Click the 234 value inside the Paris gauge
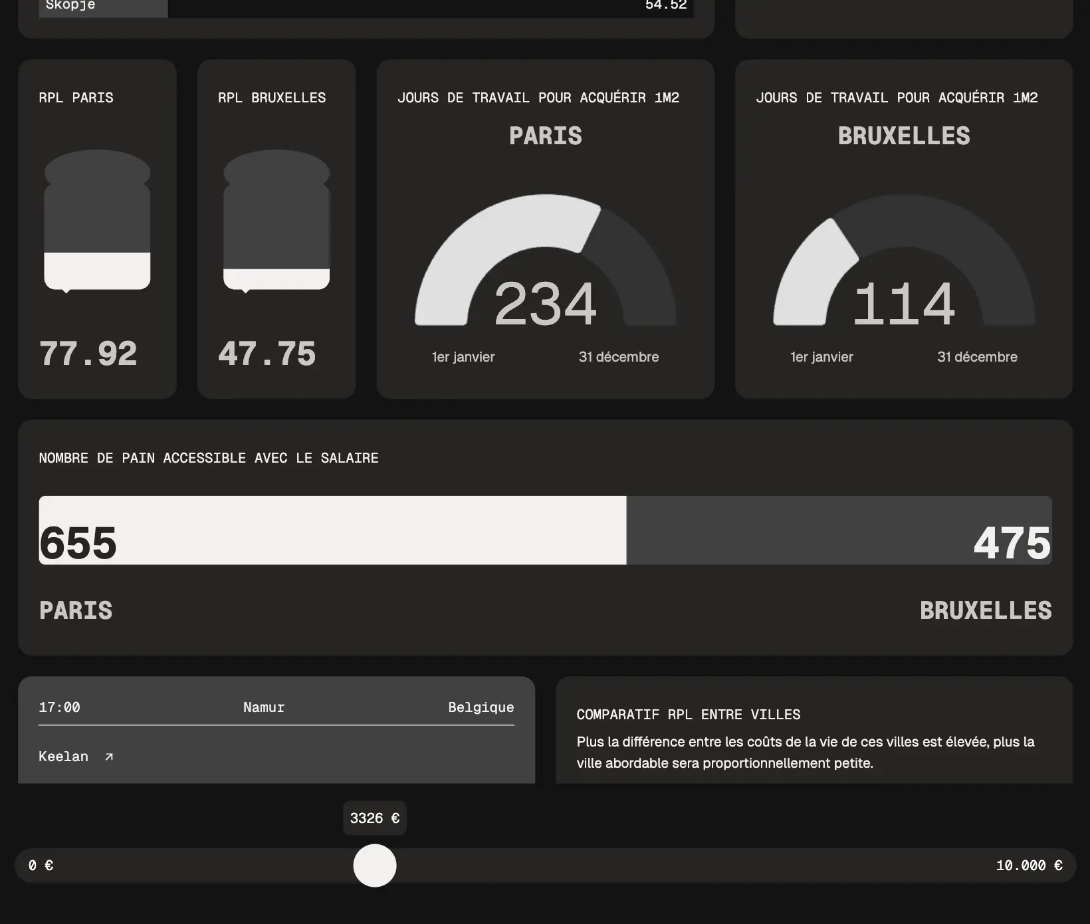The height and width of the screenshot is (924, 1090). tap(545, 304)
